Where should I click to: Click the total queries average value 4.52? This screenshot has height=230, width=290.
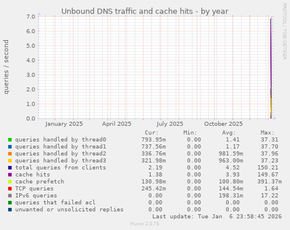233,168
